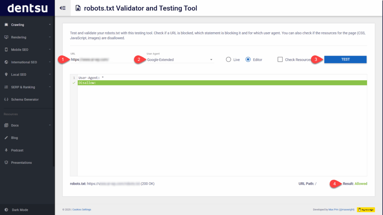Click the Google-Extended user agent value
Viewport: 383px width, 215px height.
pyautogui.click(x=160, y=59)
